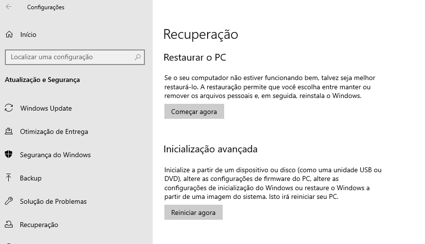Screen dimensions: 425x244
Task: Click the Reiniciar agora button
Action: pos(193,212)
